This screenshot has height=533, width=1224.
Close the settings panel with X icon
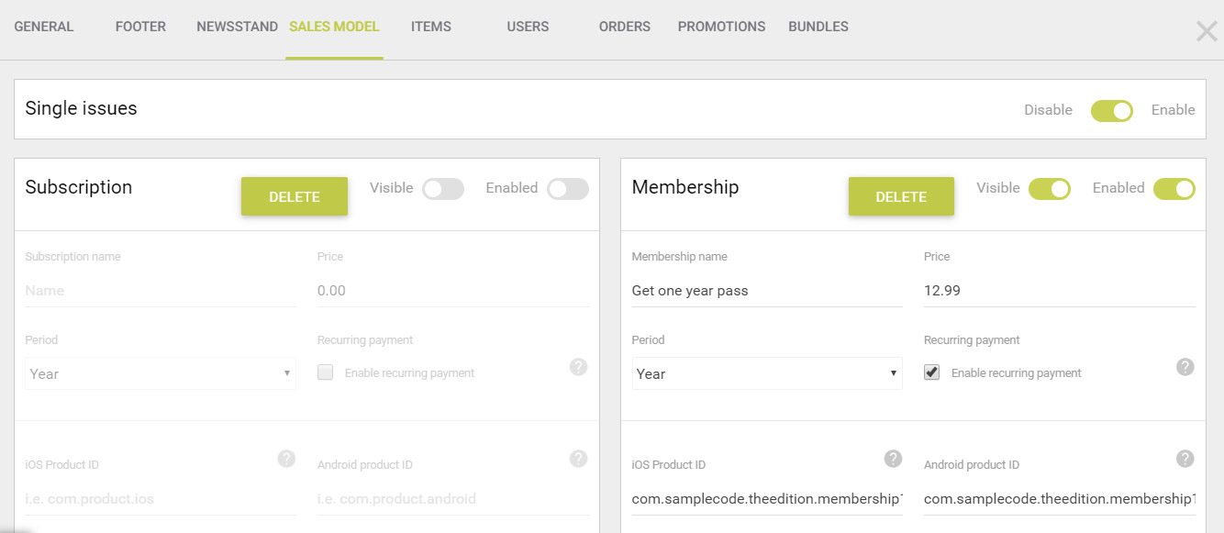click(1207, 32)
